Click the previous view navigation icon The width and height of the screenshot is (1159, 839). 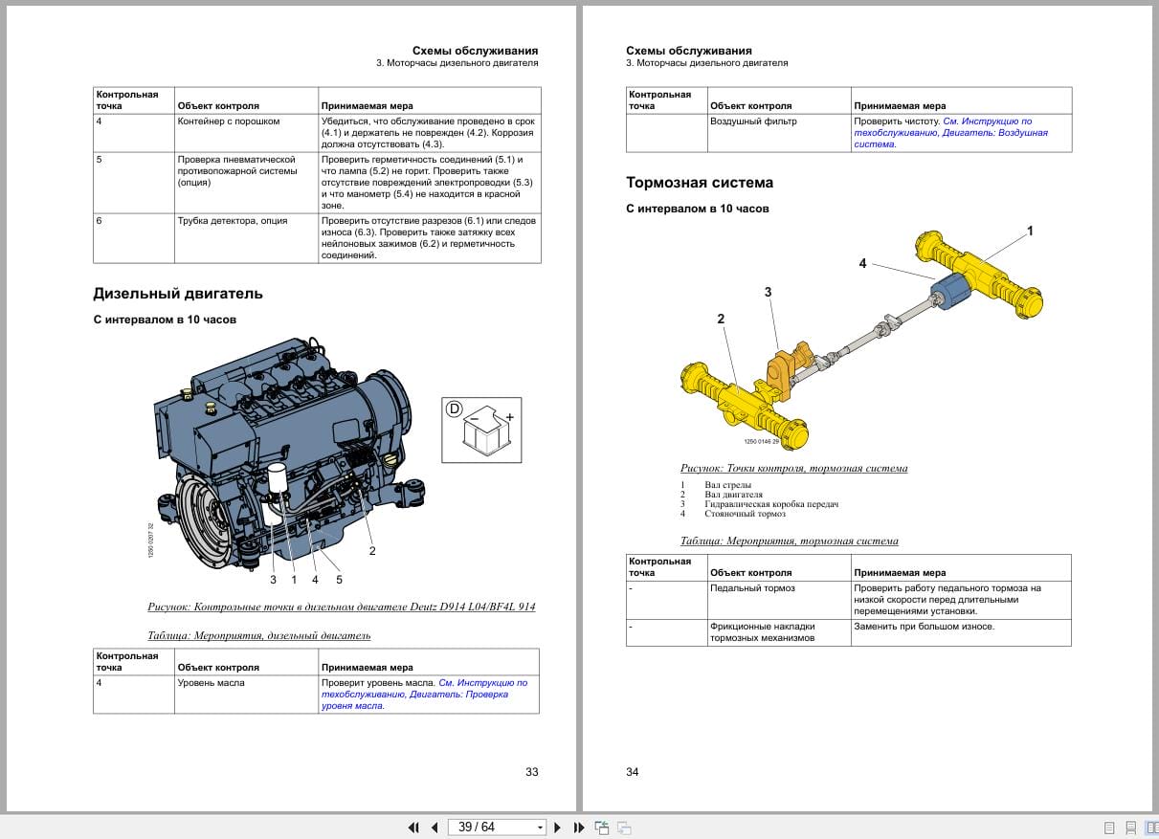[602, 828]
